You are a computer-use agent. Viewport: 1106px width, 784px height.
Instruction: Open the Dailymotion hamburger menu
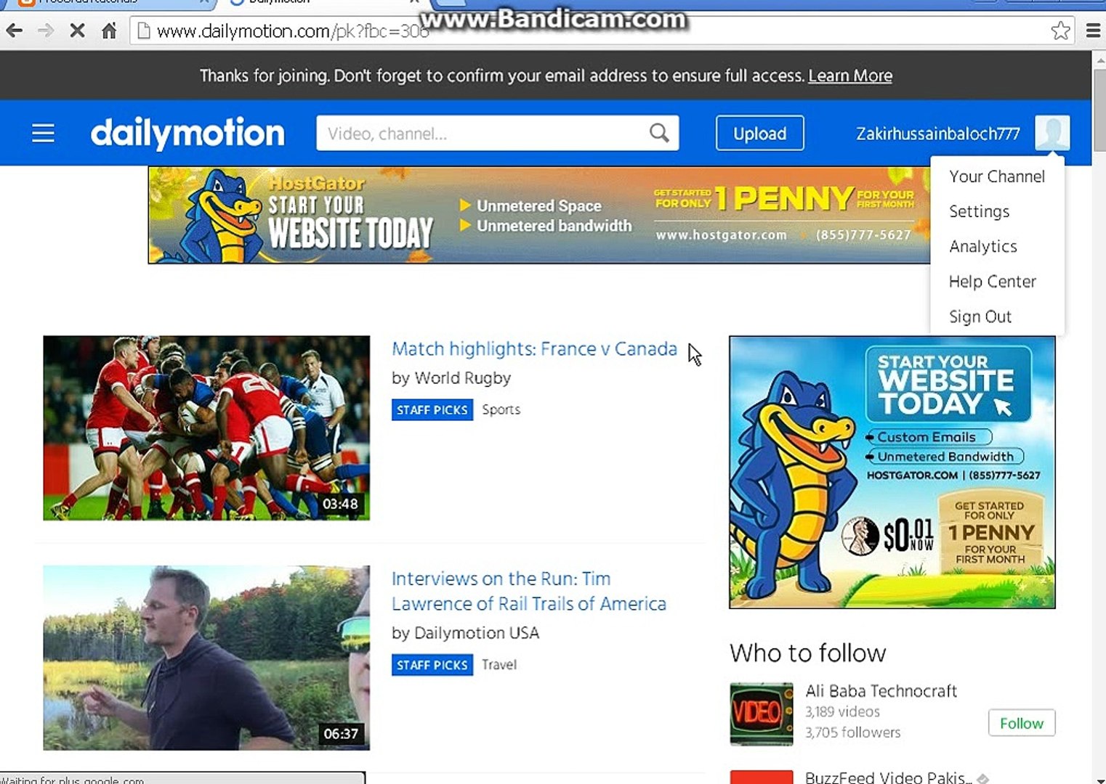(x=43, y=134)
